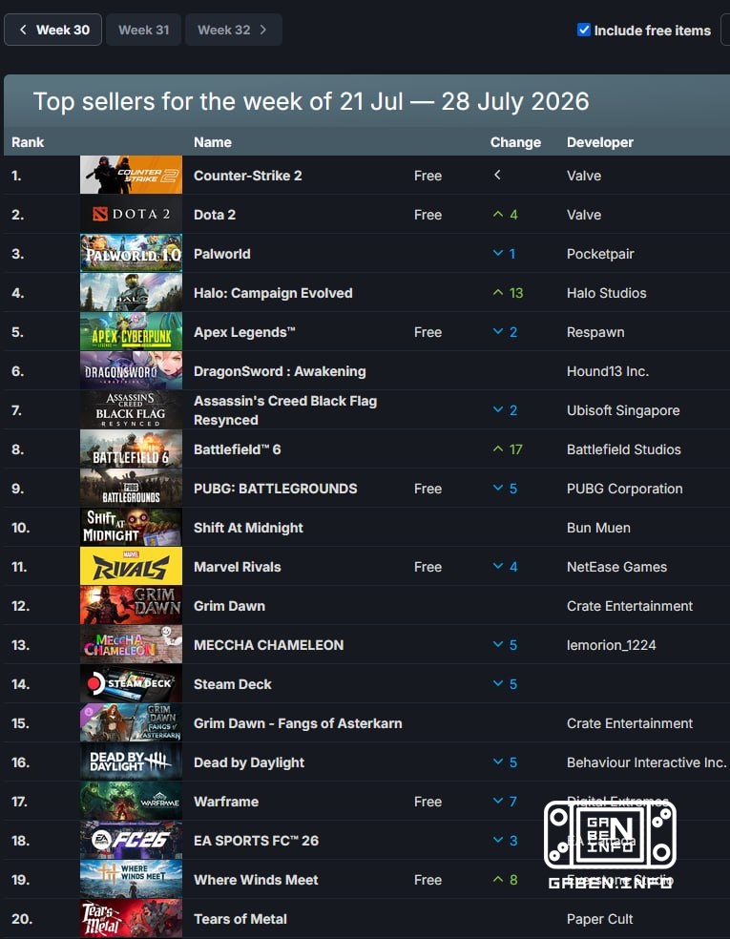
Task: Click the NetEase Games developer name
Action: tap(616, 567)
